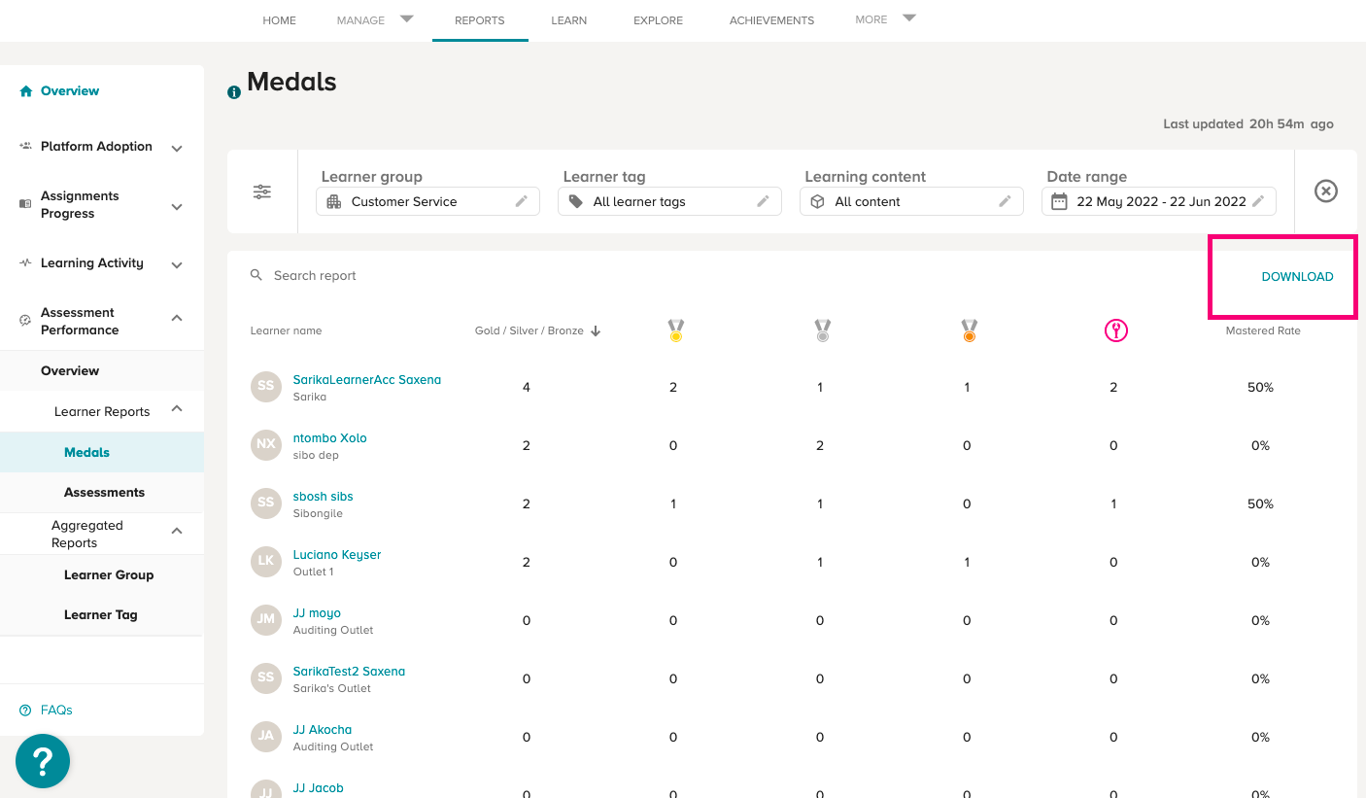Click the home icon beside Overview

point(26,90)
